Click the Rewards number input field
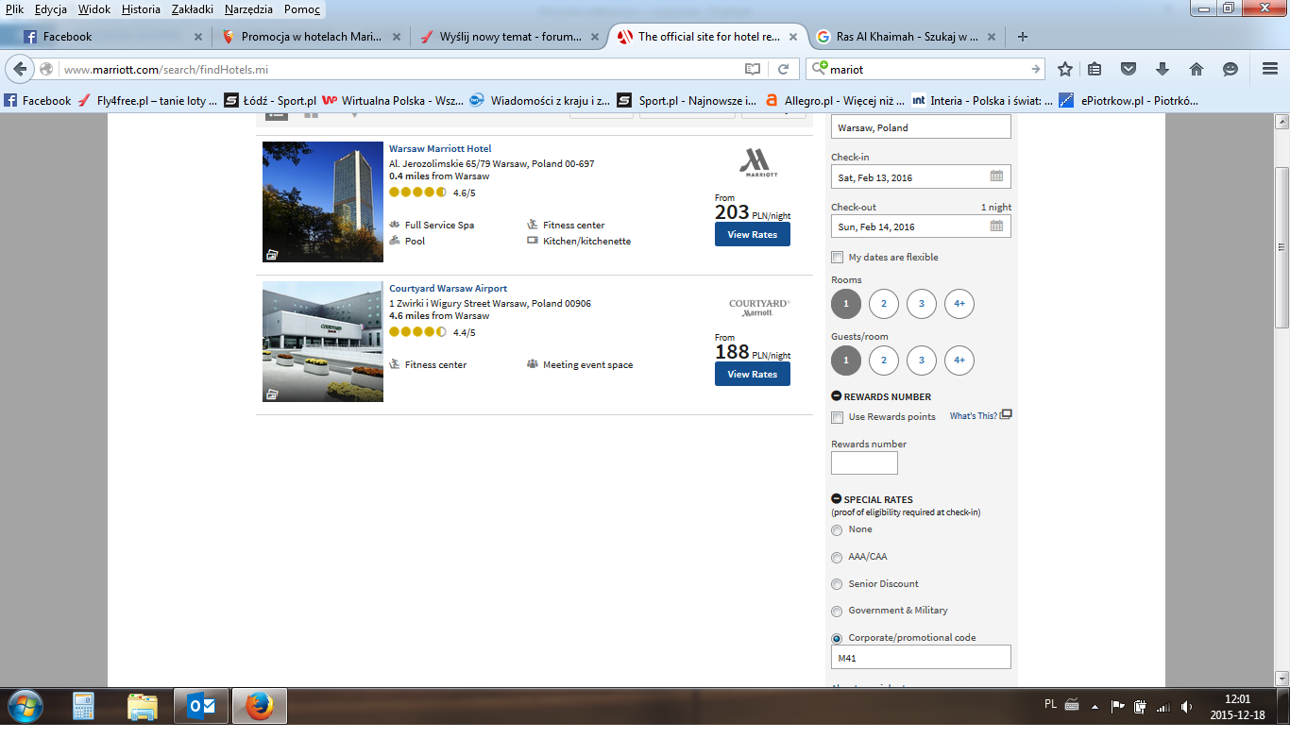This screenshot has height=755, width=1290. [x=864, y=462]
